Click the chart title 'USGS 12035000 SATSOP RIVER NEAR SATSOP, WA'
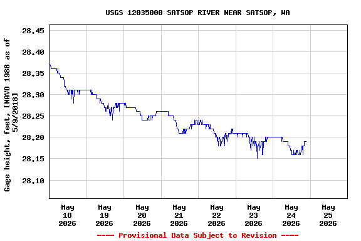 197,13
